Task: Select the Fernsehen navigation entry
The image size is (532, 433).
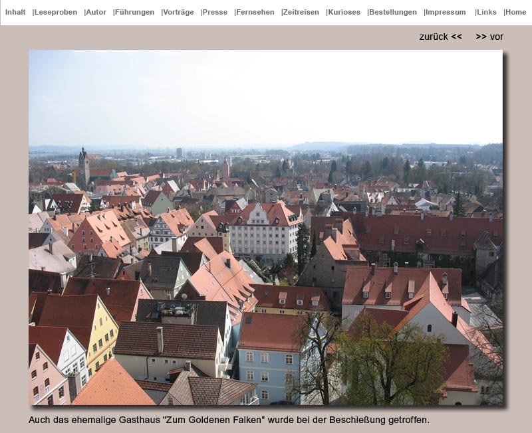Action: pyautogui.click(x=255, y=12)
